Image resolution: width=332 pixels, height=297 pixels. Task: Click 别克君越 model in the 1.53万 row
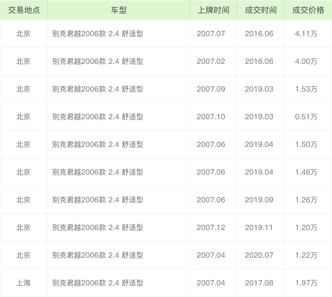point(98,89)
